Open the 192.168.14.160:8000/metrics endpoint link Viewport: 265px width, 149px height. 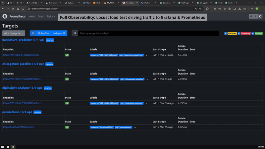pyautogui.click(x=22, y=79)
